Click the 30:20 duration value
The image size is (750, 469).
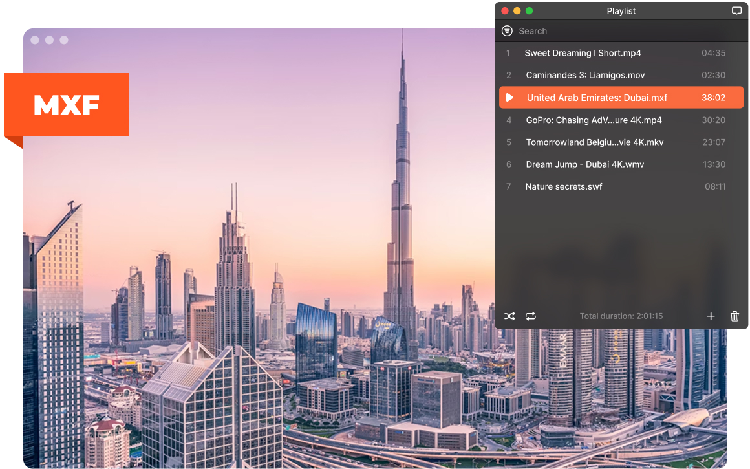(x=713, y=120)
